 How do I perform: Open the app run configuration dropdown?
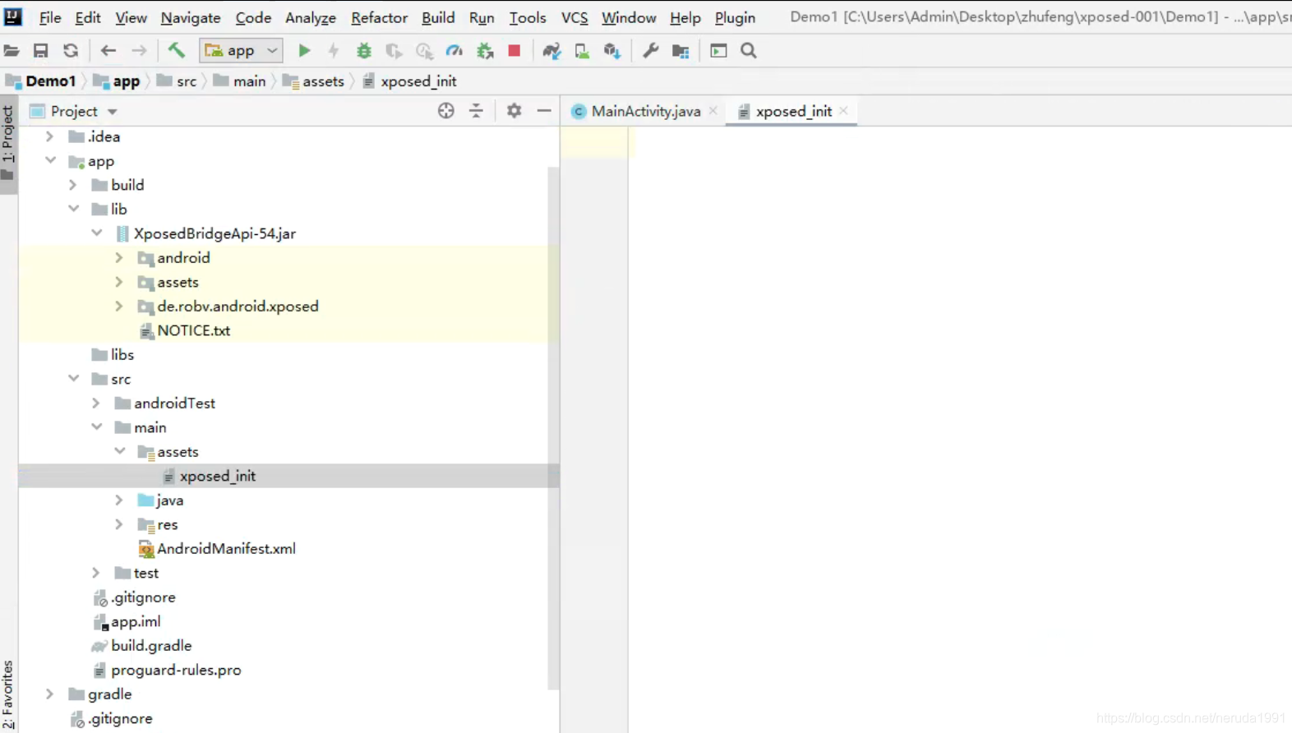(241, 51)
